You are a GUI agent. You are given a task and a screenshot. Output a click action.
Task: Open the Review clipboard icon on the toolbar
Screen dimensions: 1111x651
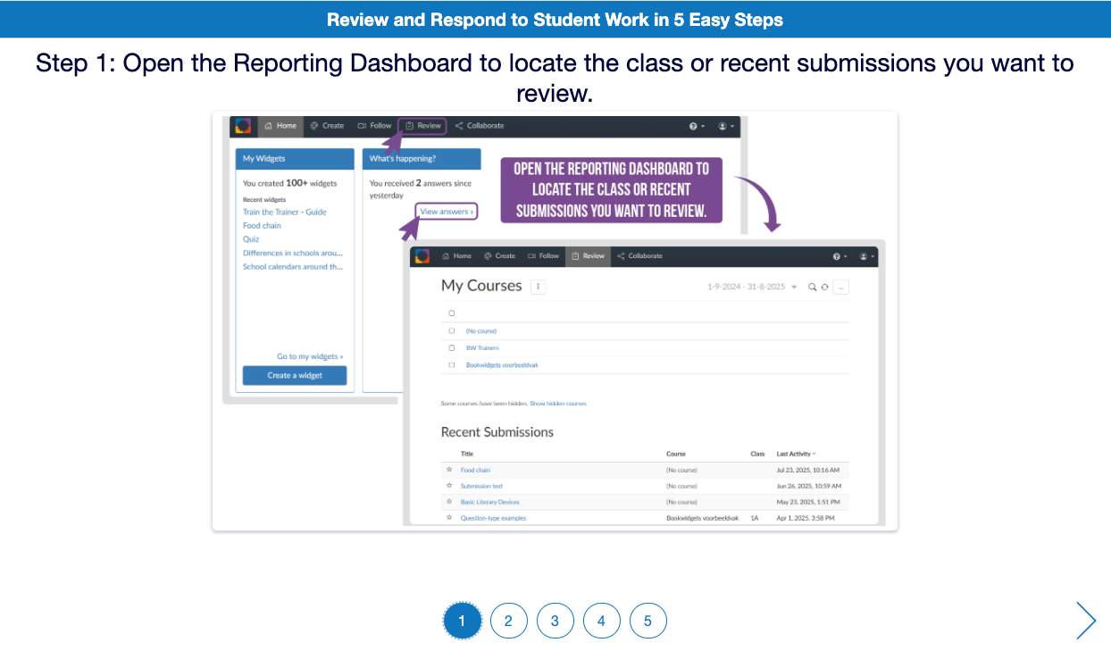pyautogui.click(x=410, y=126)
